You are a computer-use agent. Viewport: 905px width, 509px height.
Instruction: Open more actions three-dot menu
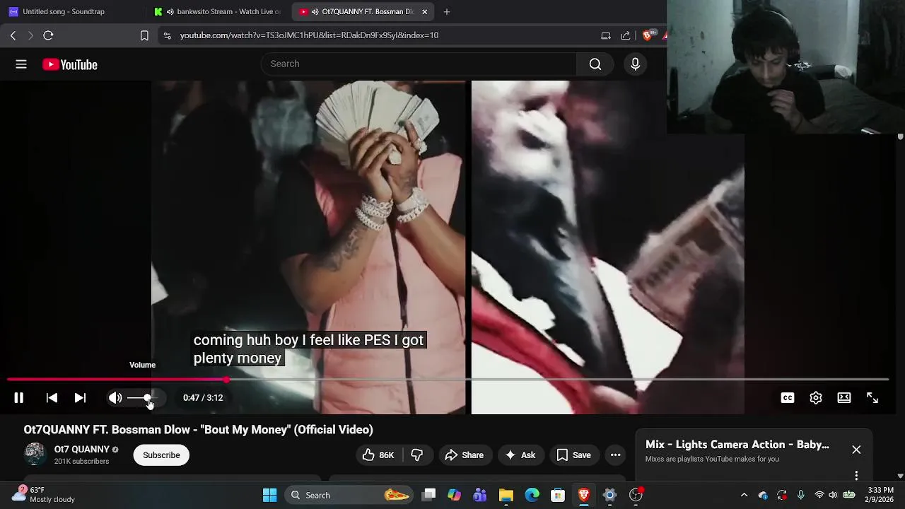[615, 455]
